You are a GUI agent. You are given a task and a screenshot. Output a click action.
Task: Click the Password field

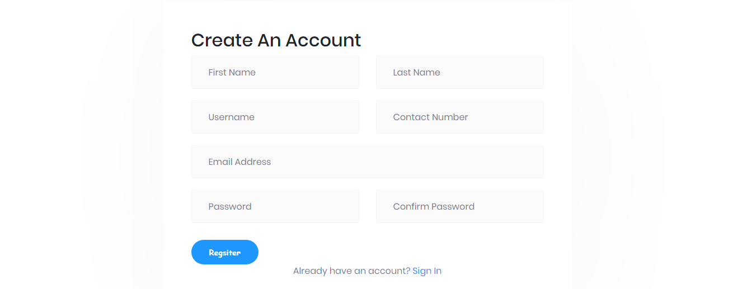pyautogui.click(x=275, y=206)
